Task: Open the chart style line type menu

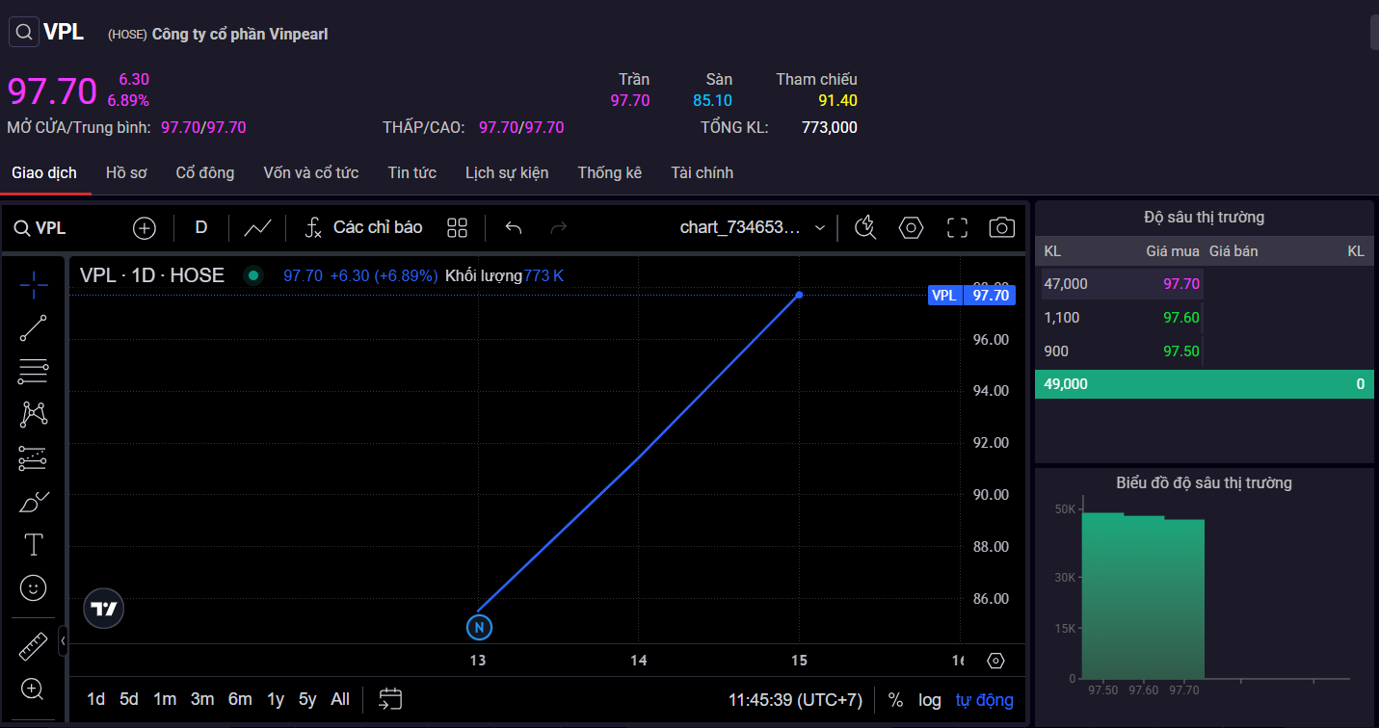Action: click(x=257, y=228)
